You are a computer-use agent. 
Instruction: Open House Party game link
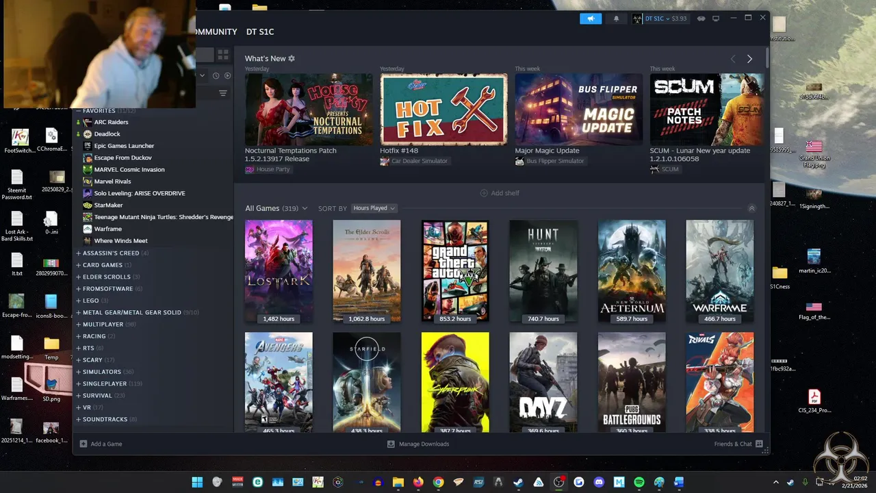tap(268, 169)
